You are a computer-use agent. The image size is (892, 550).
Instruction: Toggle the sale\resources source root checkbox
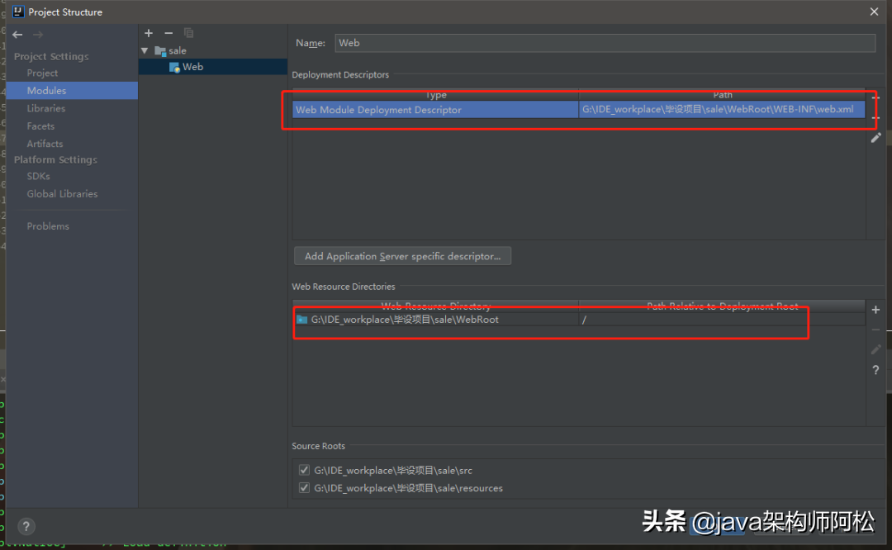(x=305, y=488)
